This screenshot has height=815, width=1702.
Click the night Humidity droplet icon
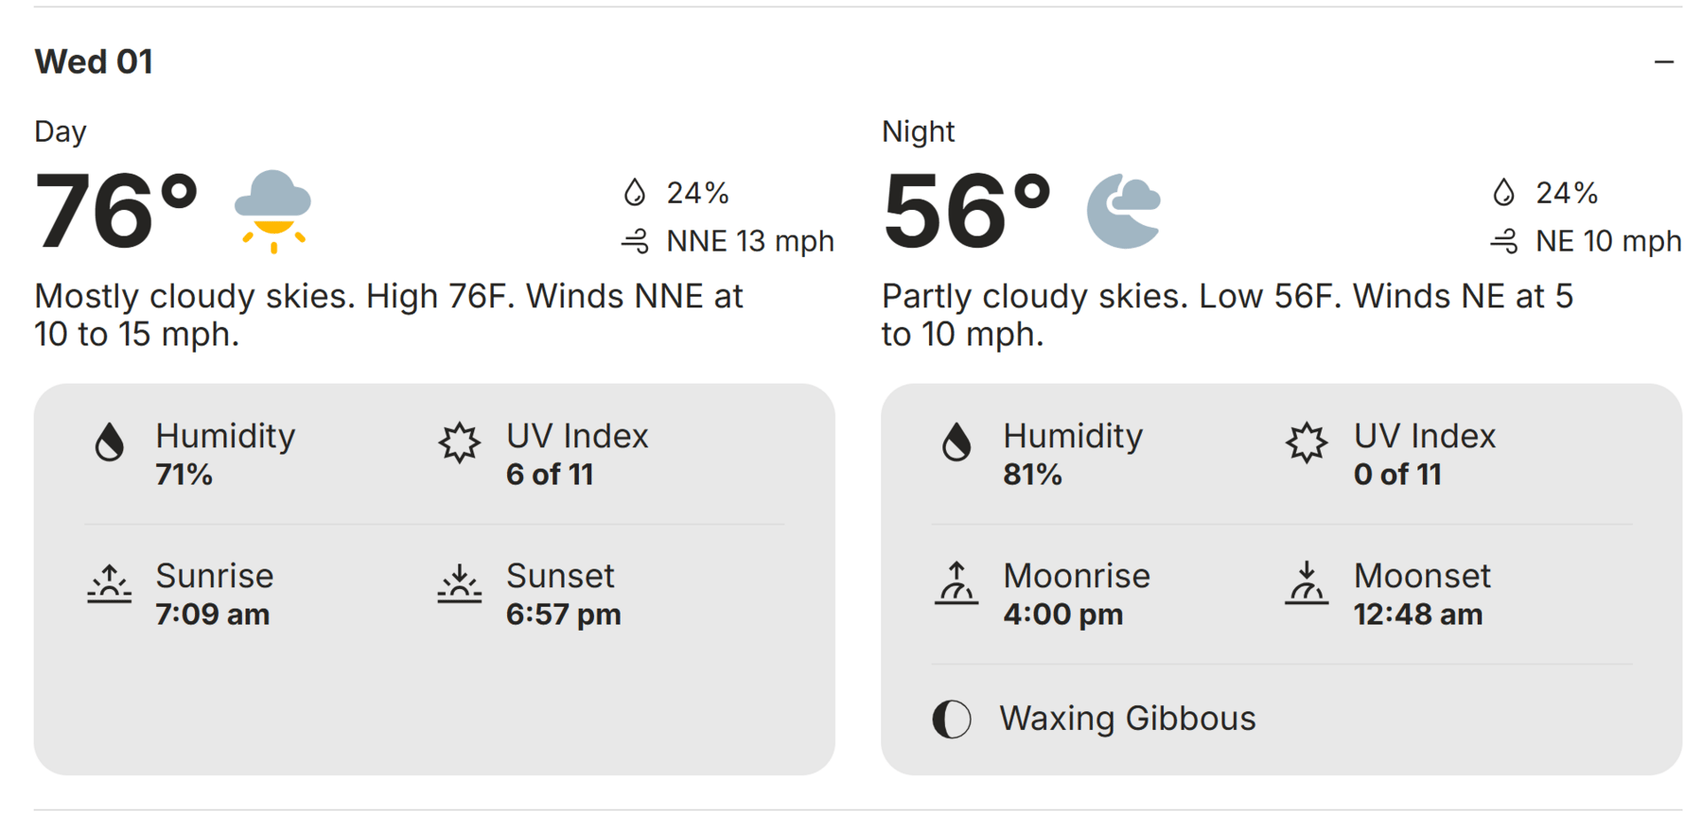coord(956,441)
